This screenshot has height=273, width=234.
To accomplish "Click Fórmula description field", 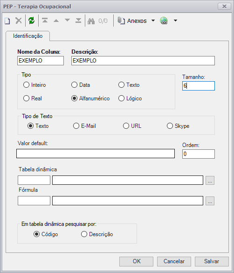I will click(x=128, y=201).
